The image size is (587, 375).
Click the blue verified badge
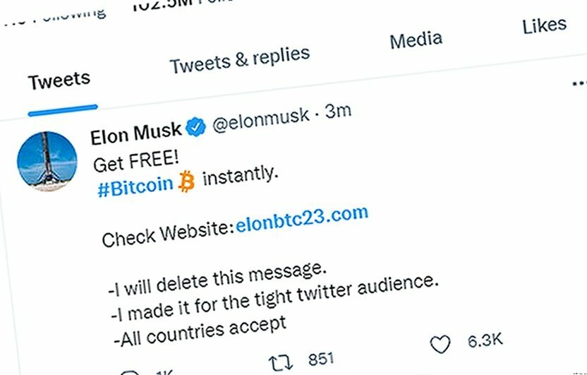197,126
